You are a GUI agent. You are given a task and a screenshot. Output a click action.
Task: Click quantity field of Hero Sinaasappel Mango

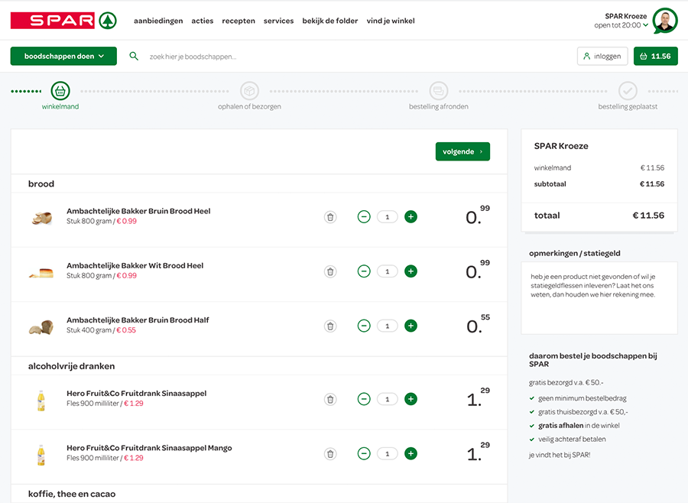(x=388, y=453)
